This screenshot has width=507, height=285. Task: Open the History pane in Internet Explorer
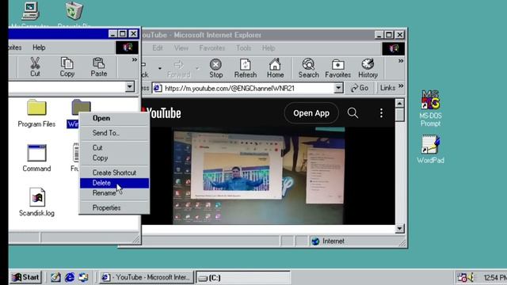[368, 68]
